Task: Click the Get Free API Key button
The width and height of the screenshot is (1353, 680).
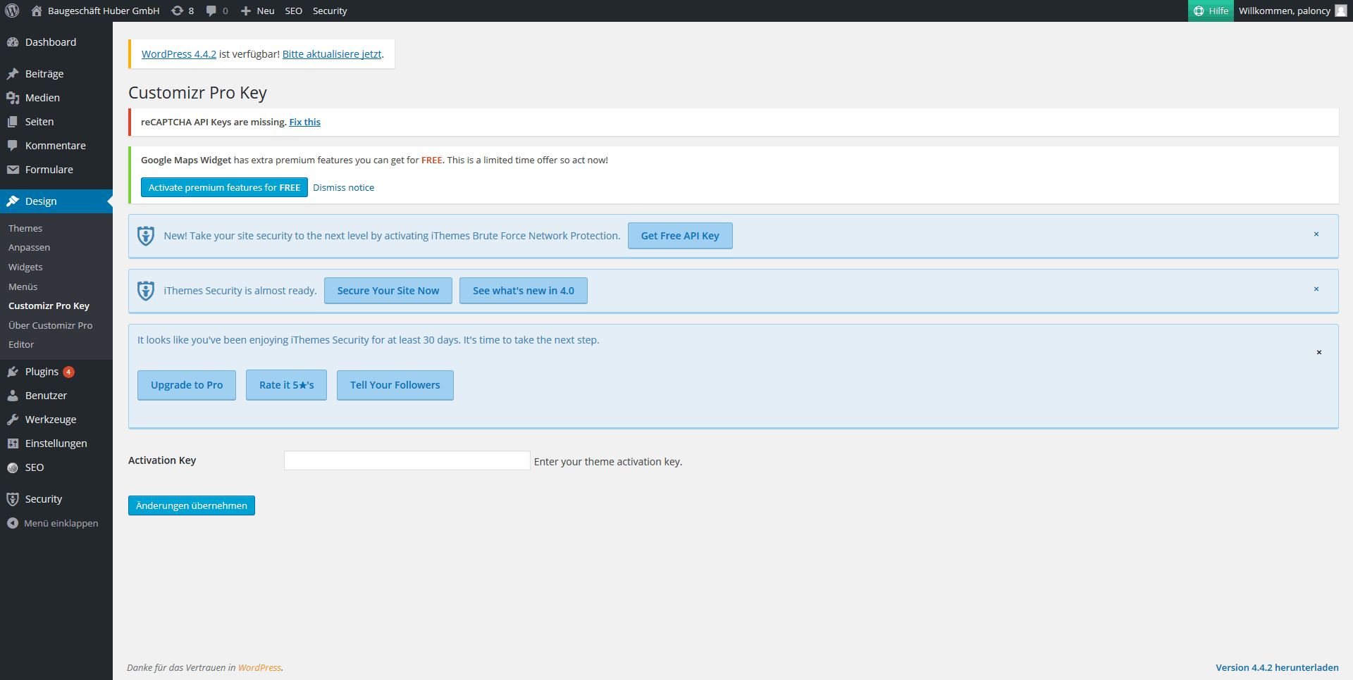Action: [679, 236]
